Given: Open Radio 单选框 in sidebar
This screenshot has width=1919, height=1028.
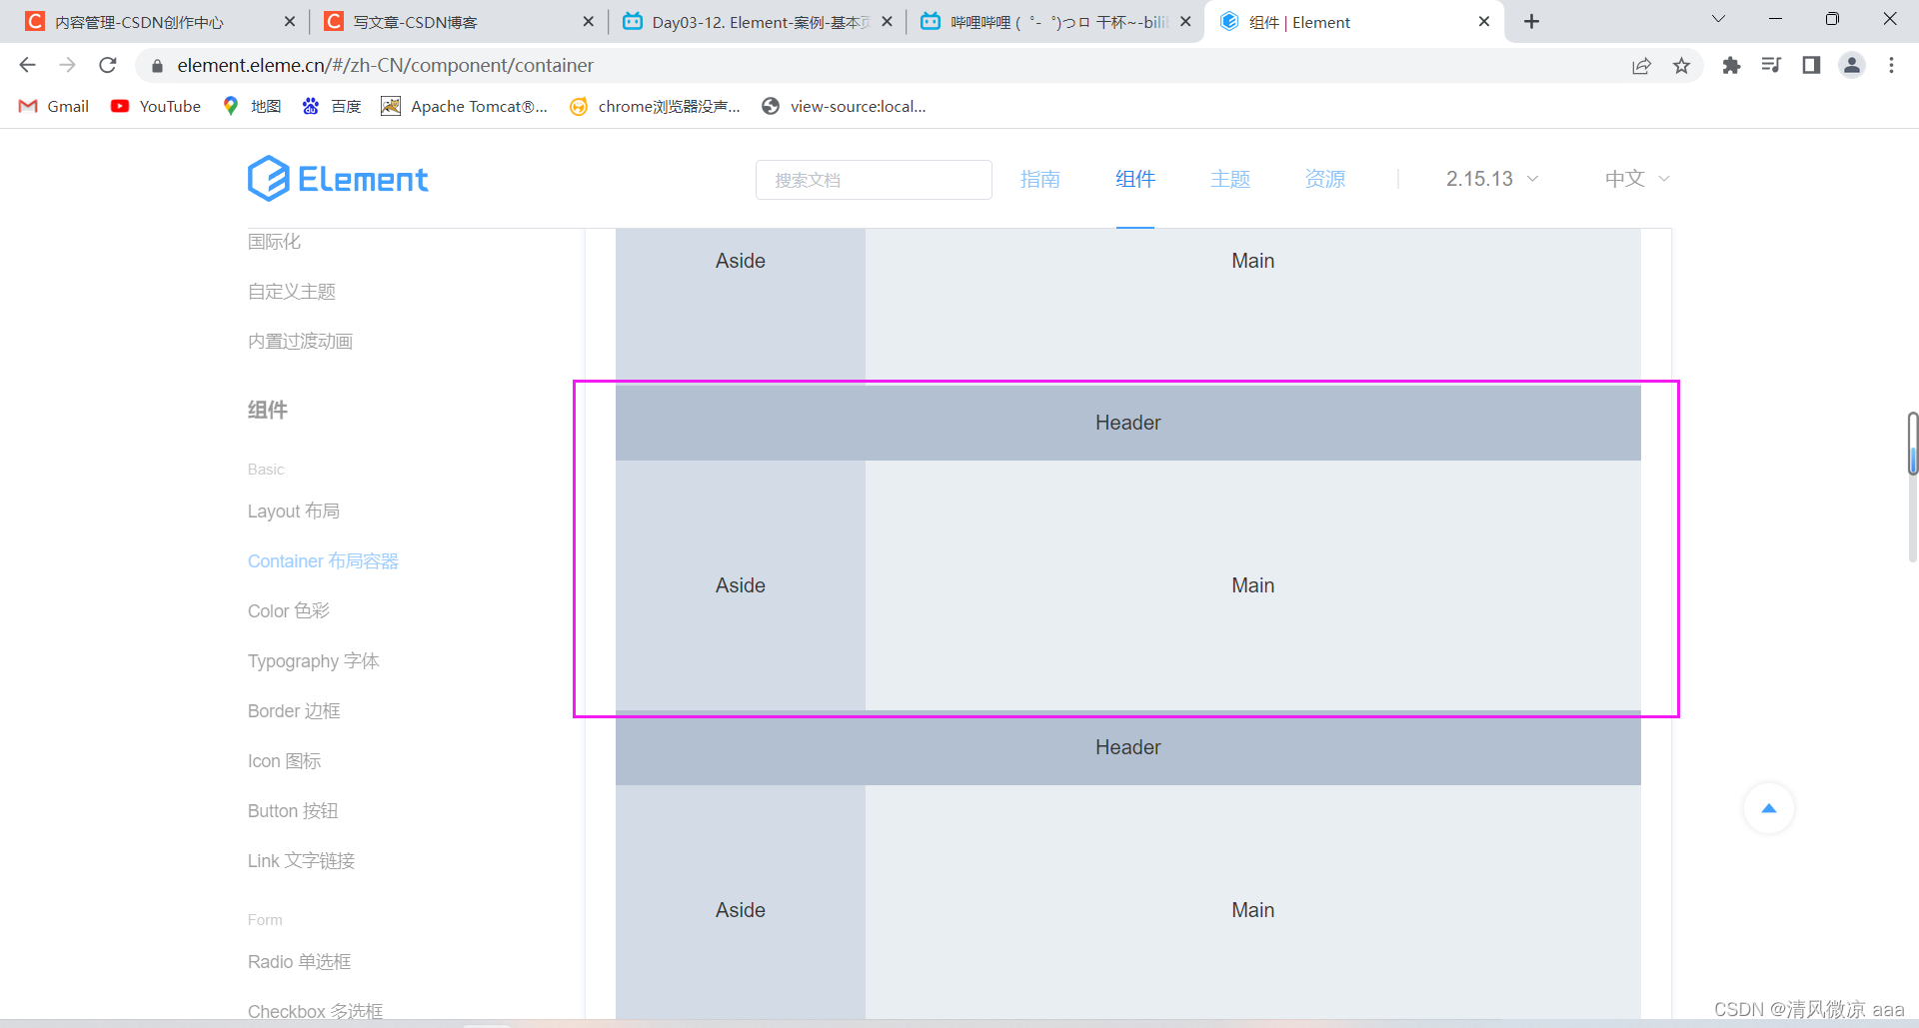Looking at the screenshot, I should tap(299, 962).
